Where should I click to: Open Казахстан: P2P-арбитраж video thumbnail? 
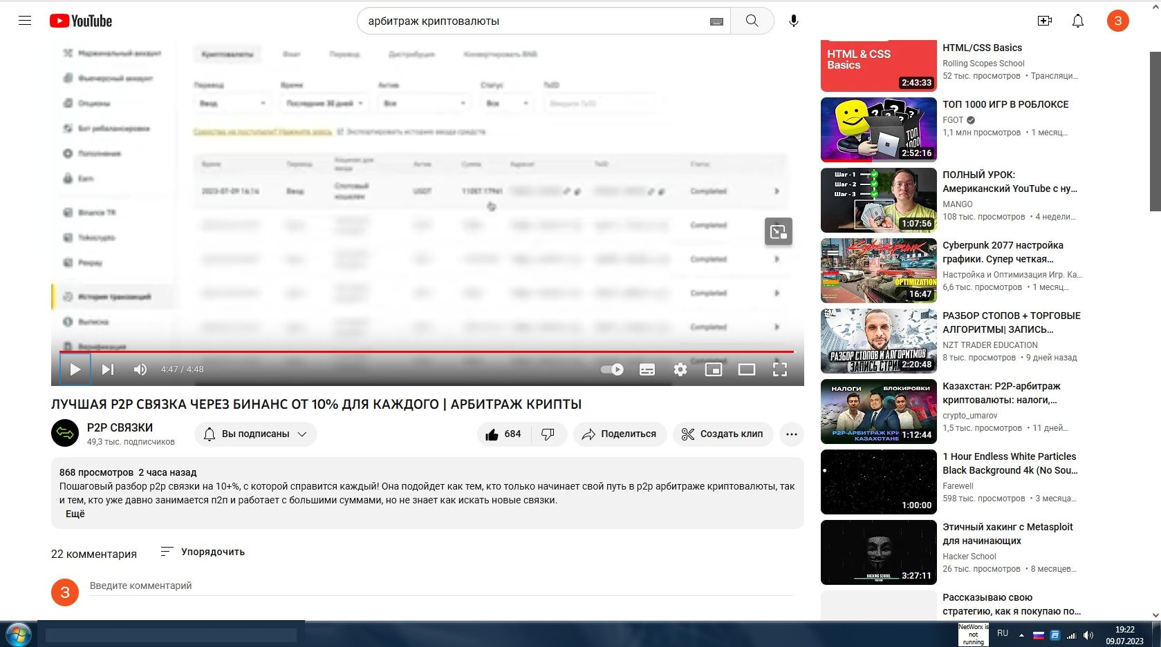pos(878,412)
